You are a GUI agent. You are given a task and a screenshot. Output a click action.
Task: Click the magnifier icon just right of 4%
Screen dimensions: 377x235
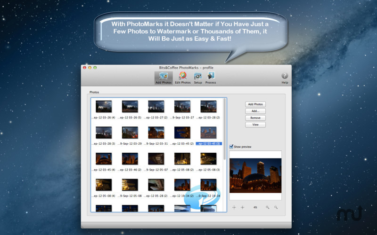267,207
